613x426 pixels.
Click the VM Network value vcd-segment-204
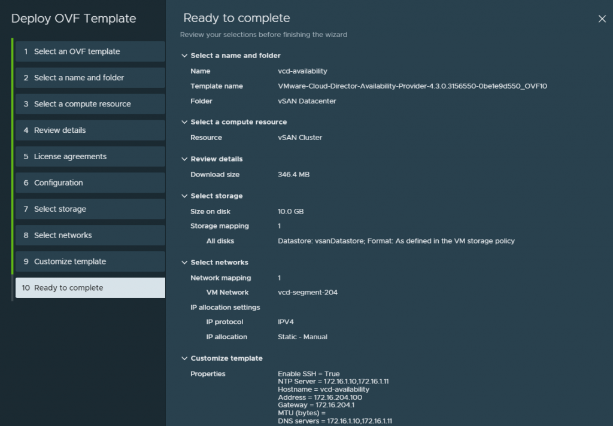click(308, 293)
